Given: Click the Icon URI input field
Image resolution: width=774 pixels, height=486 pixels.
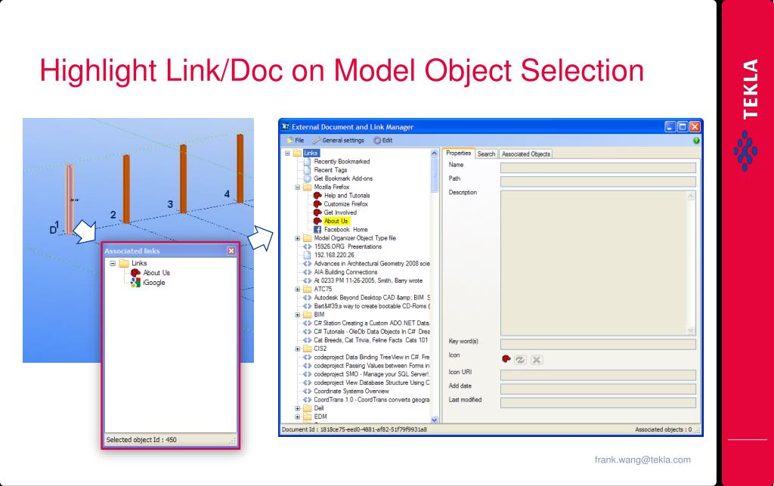Looking at the screenshot, I should pyautogui.click(x=598, y=375).
